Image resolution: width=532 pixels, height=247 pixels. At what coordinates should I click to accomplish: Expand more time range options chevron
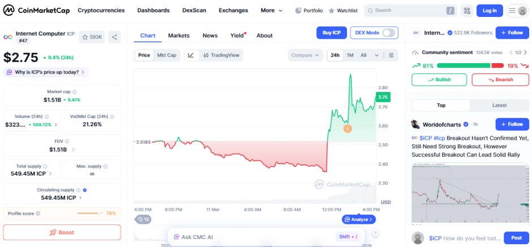coord(376,55)
